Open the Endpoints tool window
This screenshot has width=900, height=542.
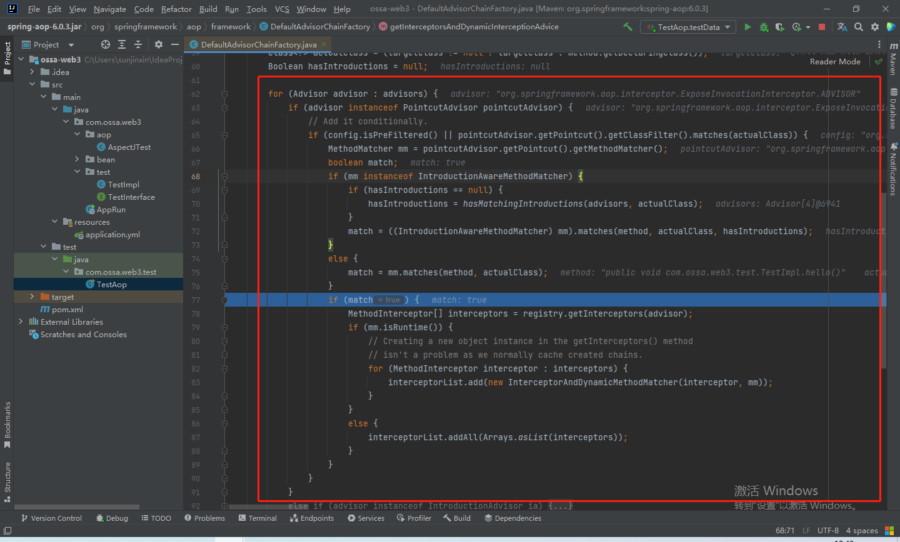pos(311,518)
